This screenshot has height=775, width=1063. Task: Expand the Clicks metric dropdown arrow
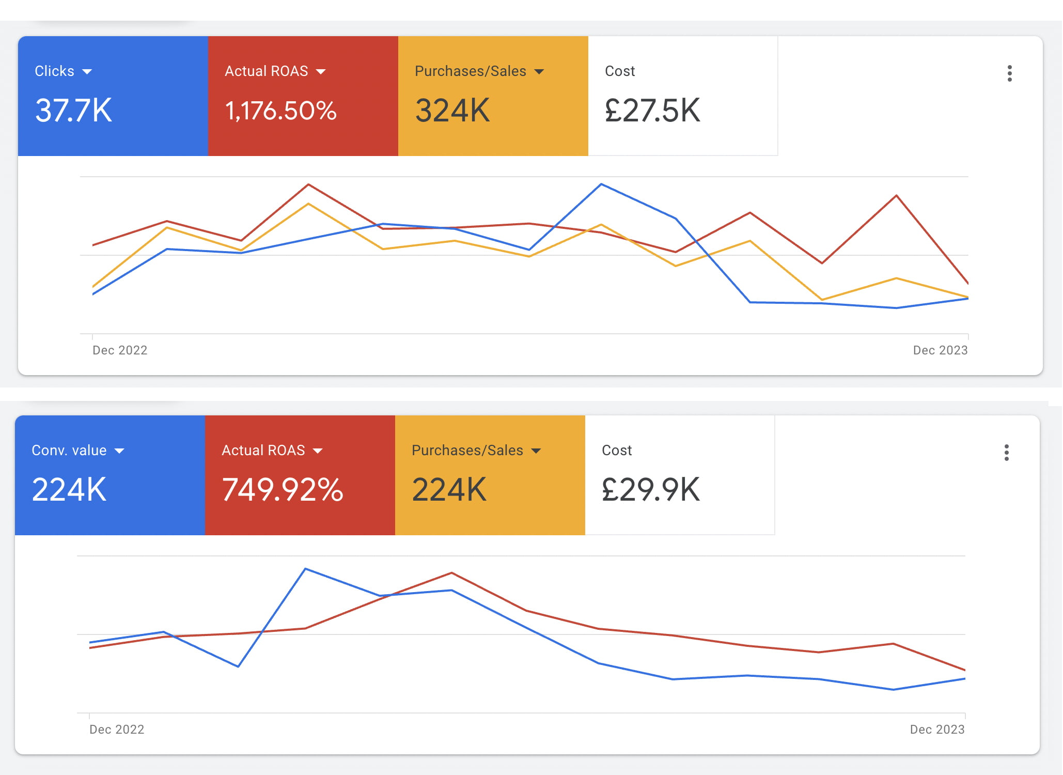click(87, 72)
